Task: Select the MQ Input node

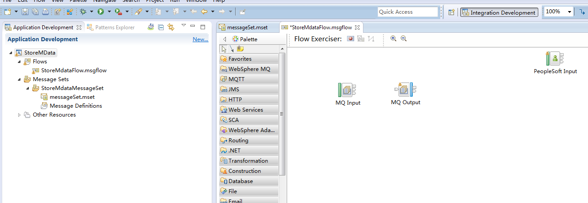Action: pos(347,94)
